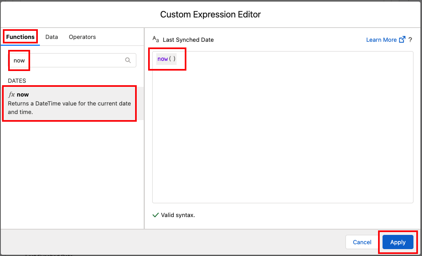This screenshot has height=256, width=422.
Task: Select the Functions tab
Action: pos(20,37)
